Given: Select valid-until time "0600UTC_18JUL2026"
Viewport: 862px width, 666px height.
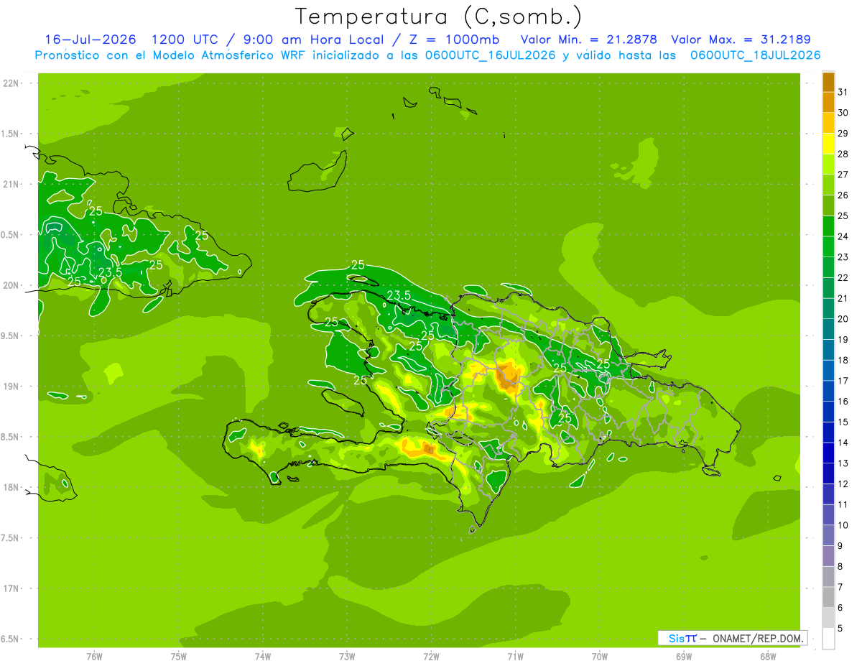Looking at the screenshot, I should coord(756,55).
